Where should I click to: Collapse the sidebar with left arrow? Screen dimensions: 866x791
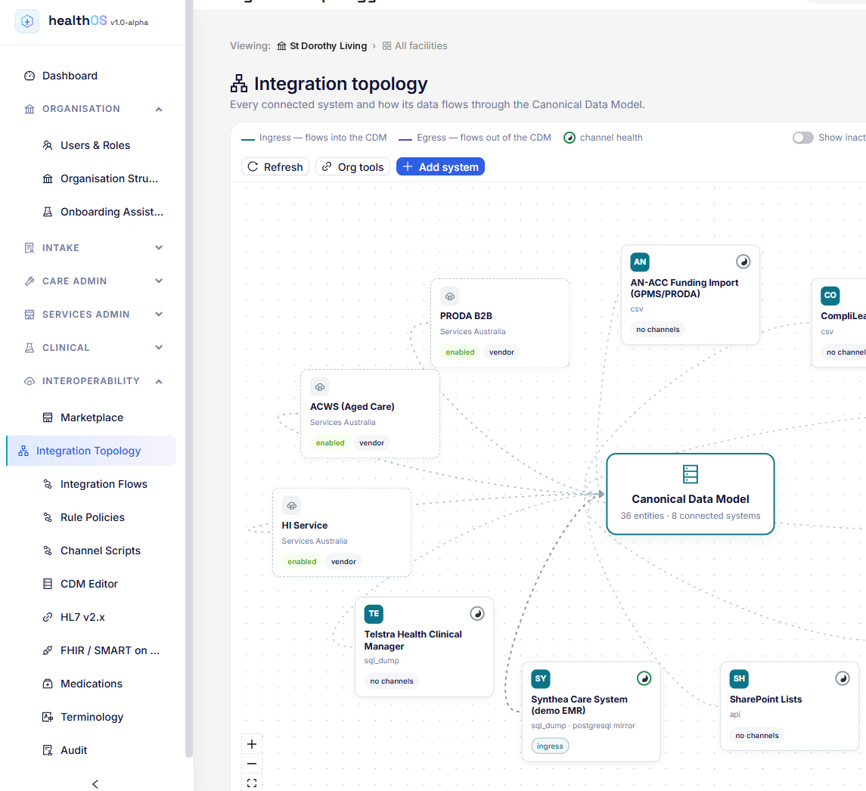tap(95, 784)
